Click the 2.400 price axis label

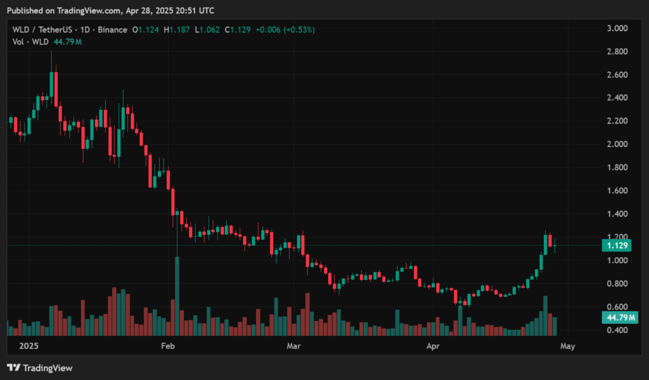point(617,98)
